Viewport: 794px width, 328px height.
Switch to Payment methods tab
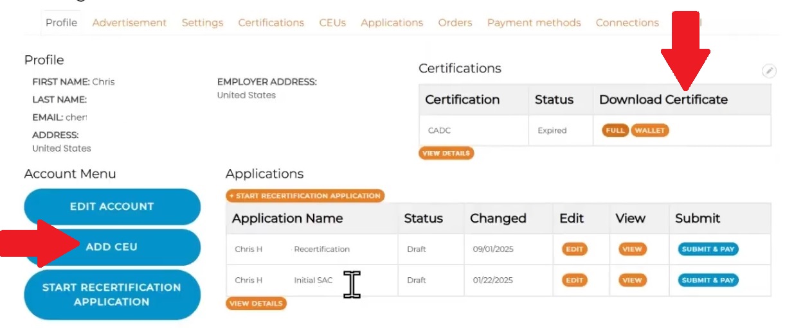click(x=534, y=22)
